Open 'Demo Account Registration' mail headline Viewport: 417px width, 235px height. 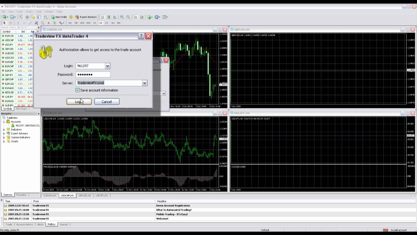(x=173, y=206)
